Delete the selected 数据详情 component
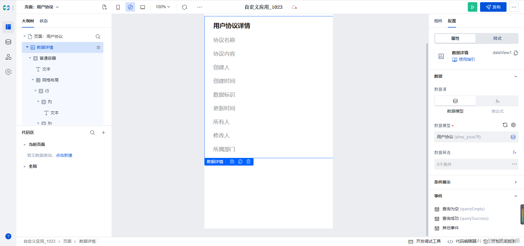 click(248, 161)
